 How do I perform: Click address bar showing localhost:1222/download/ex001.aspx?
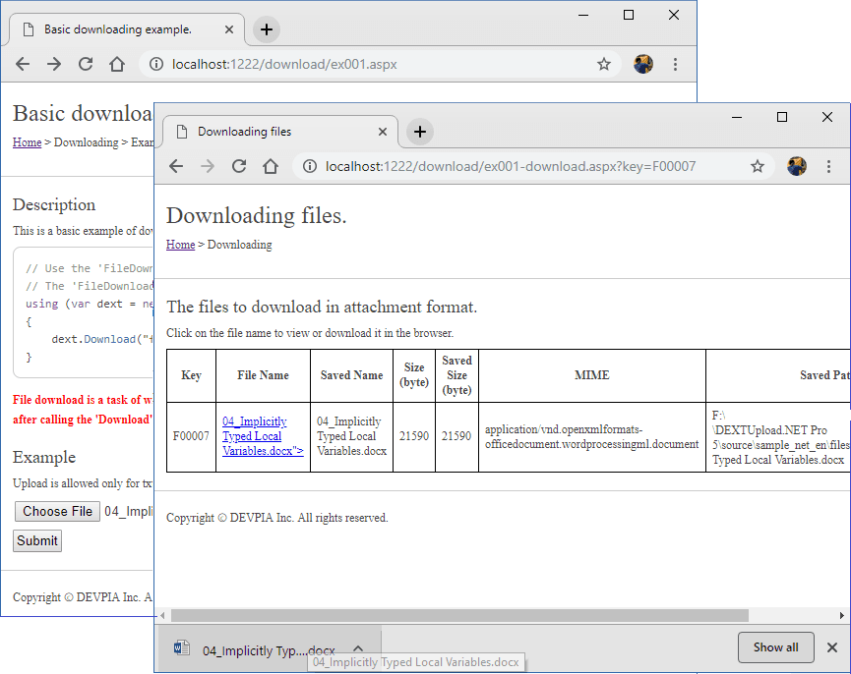tap(380, 65)
